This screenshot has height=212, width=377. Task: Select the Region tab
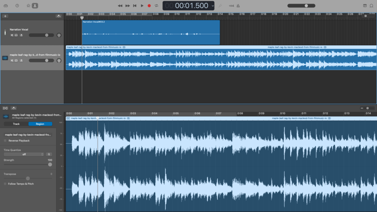[40, 124]
